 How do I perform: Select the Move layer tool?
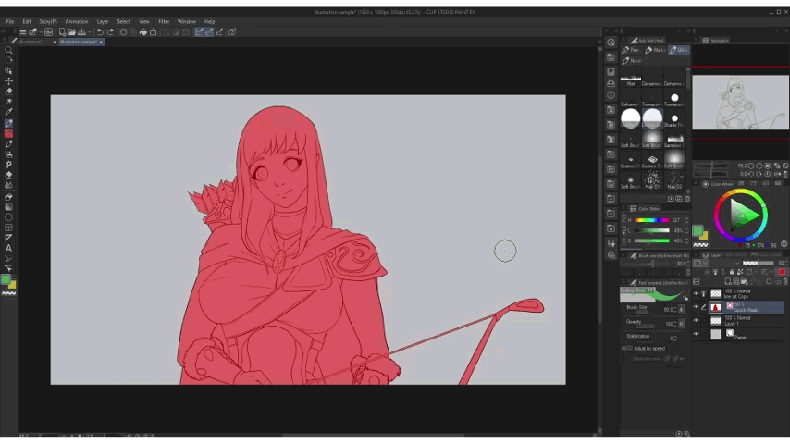(x=8, y=81)
